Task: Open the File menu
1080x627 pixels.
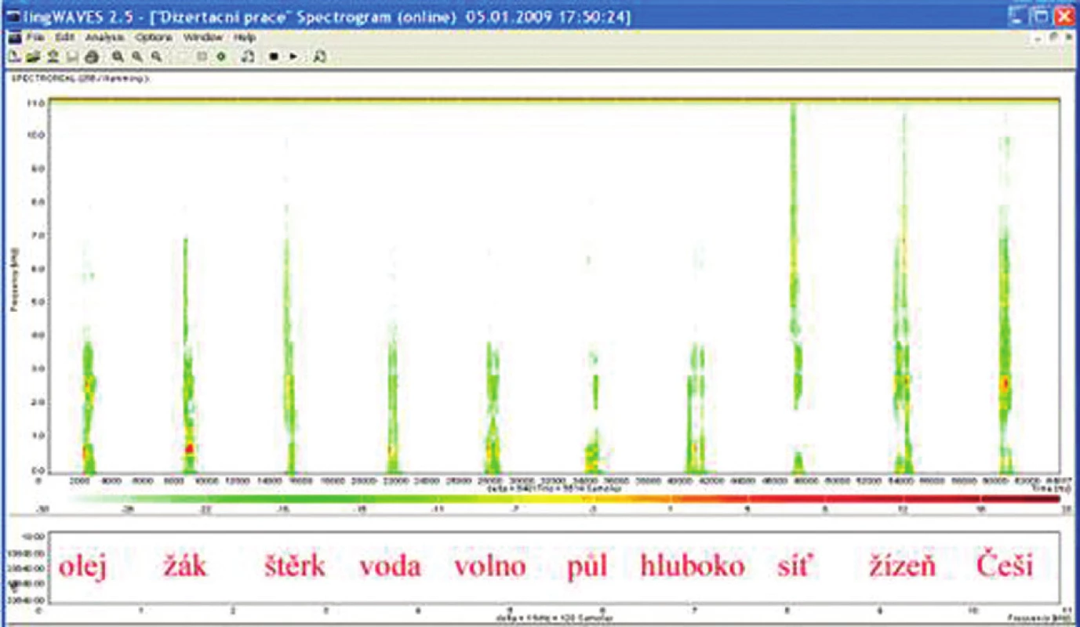Action: (x=35, y=38)
